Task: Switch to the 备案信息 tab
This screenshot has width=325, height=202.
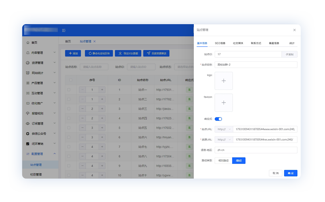Action: click(274, 43)
